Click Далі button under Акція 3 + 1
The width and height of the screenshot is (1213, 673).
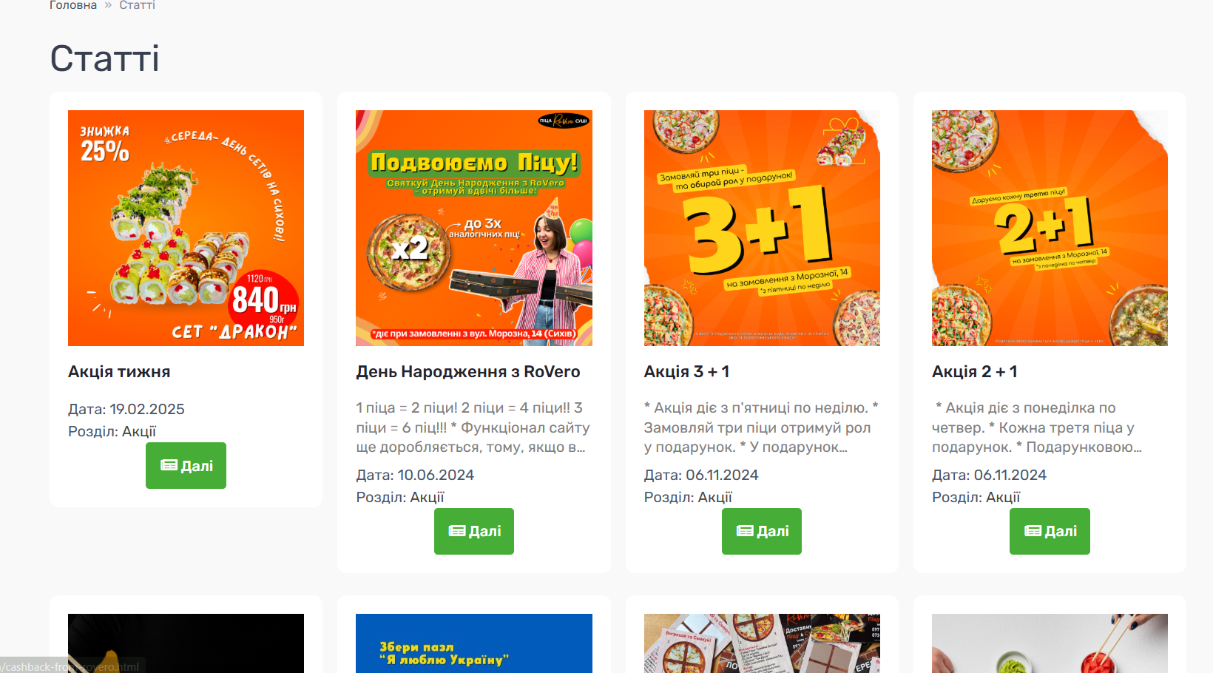click(762, 531)
